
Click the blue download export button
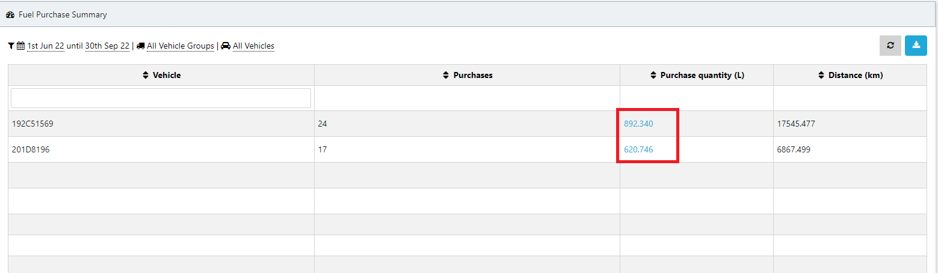pyautogui.click(x=916, y=46)
